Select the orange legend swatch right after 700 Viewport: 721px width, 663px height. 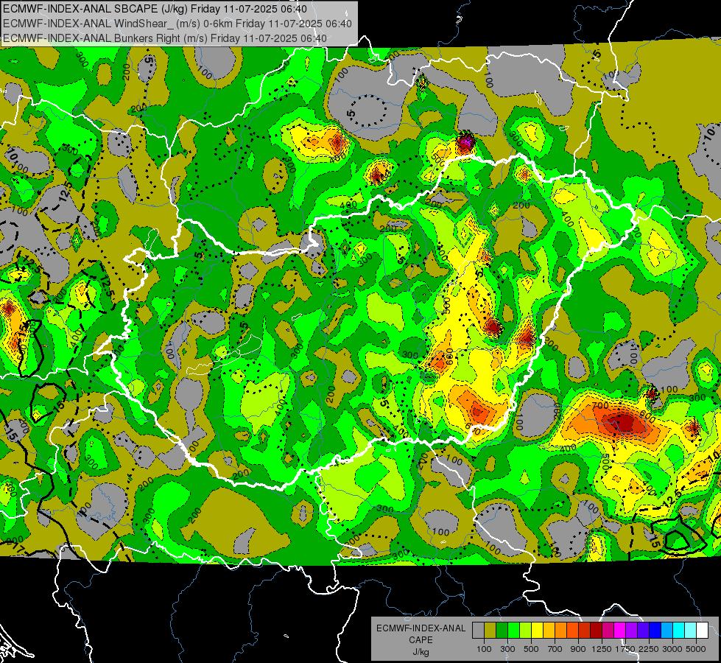[x=561, y=630]
